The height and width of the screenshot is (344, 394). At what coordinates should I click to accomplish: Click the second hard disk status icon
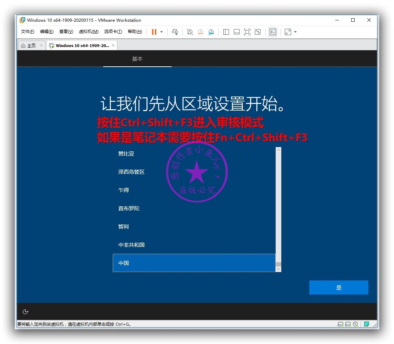[x=348, y=324]
